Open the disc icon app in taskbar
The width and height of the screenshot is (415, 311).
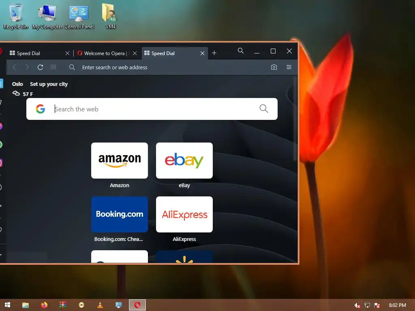(81, 305)
